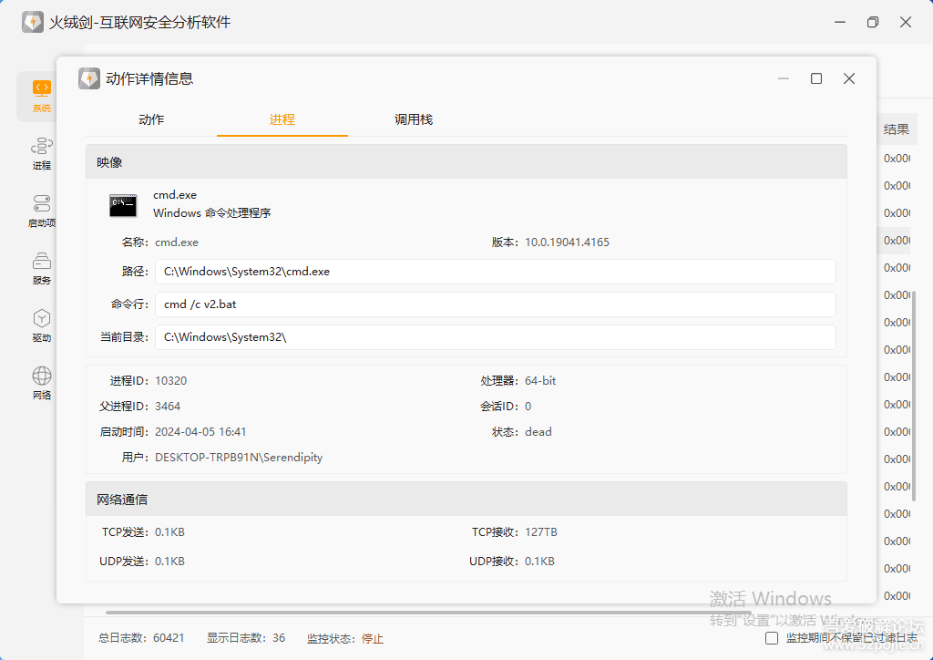Screen dimensions: 933x660
Task: Click the Windows 命令处理程序 description text
Action: click(x=211, y=213)
